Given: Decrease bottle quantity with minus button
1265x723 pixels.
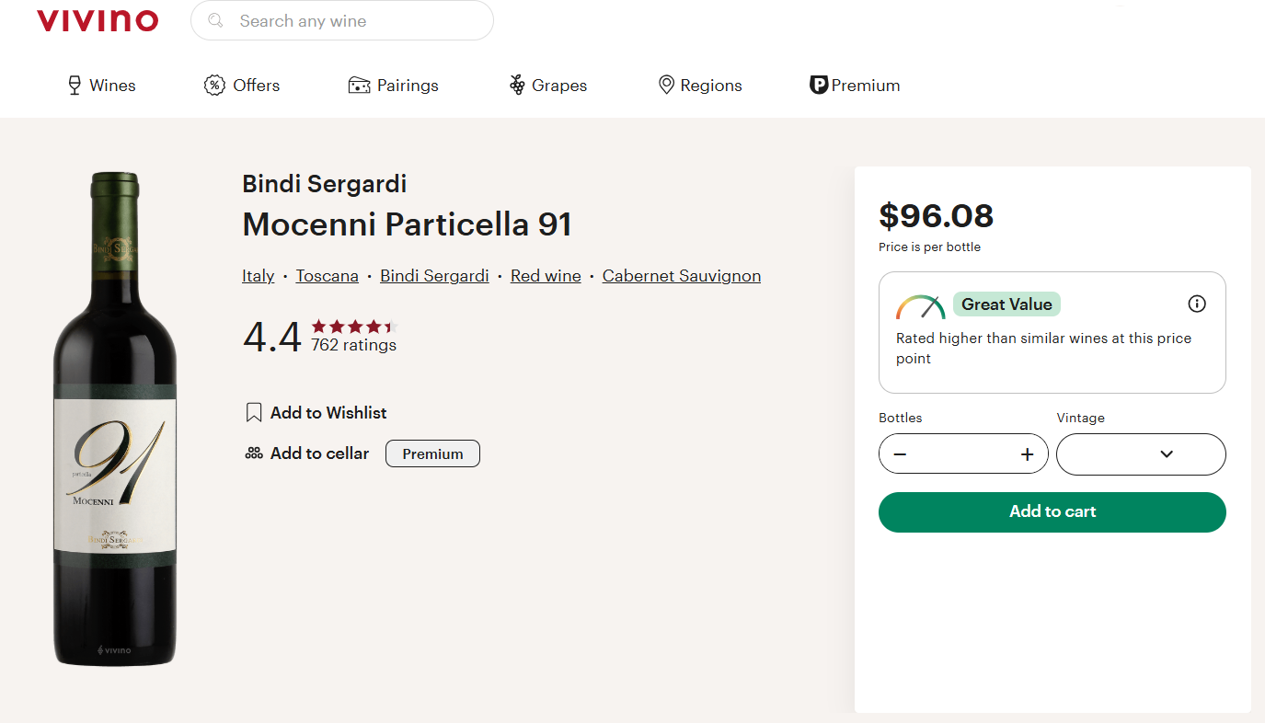Looking at the screenshot, I should click(x=900, y=454).
